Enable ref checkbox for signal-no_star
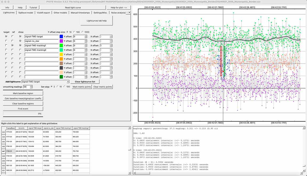This screenshot has width=307, height=176. coord(13,41)
